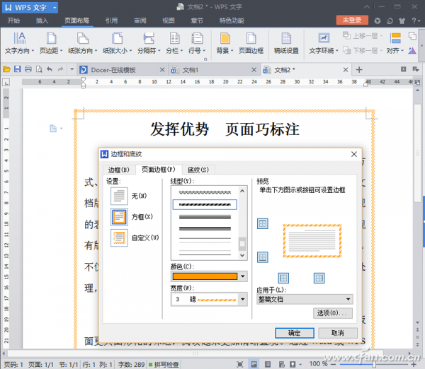Open the 视图 ribbon tab
Image resolution: width=425 pixels, height=369 pixels.
(169, 20)
